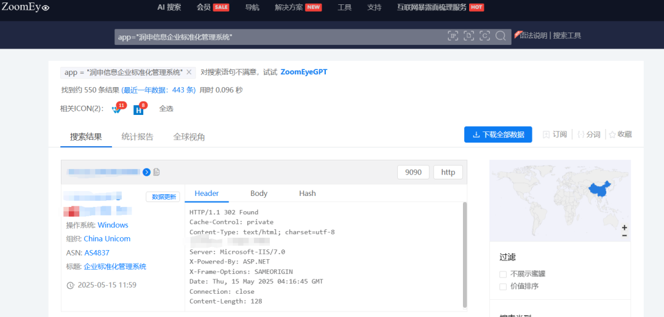664x317 pixels.
Task: Select the H icon with 8 badge
Action: coord(138,110)
